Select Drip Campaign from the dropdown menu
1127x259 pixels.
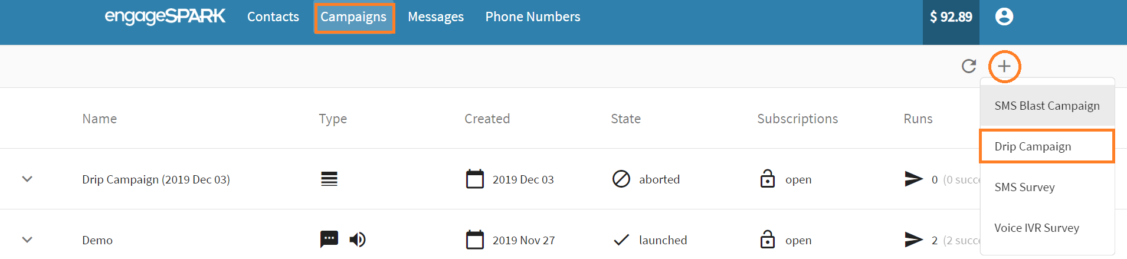point(1033,146)
